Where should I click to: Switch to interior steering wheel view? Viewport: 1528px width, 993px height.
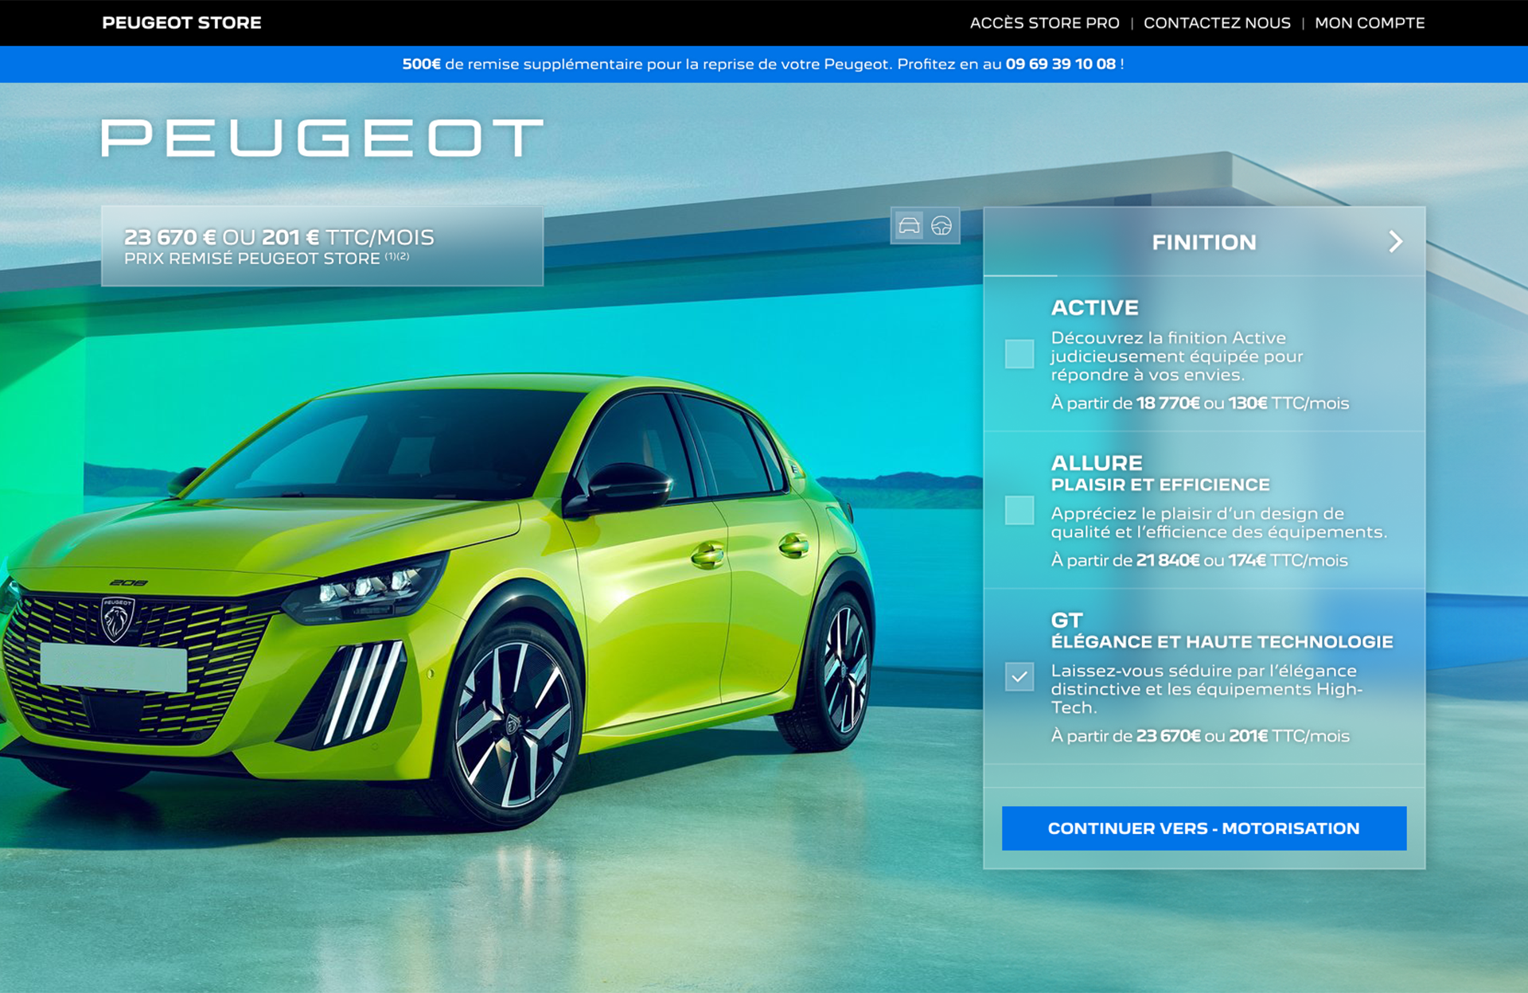941,226
